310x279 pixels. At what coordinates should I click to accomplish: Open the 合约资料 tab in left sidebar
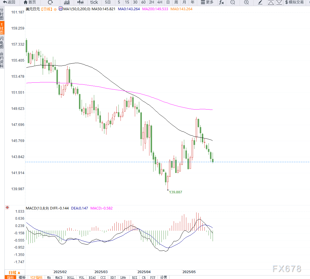tap(2, 60)
